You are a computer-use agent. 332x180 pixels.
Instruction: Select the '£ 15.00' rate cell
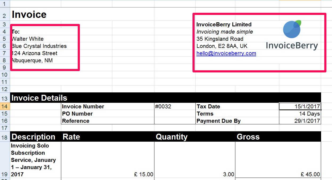(108, 160)
